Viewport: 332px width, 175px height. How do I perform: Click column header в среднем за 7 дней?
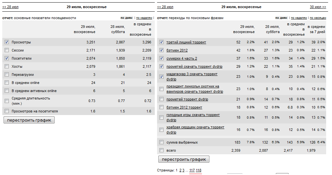pyautogui.click(x=316, y=29)
